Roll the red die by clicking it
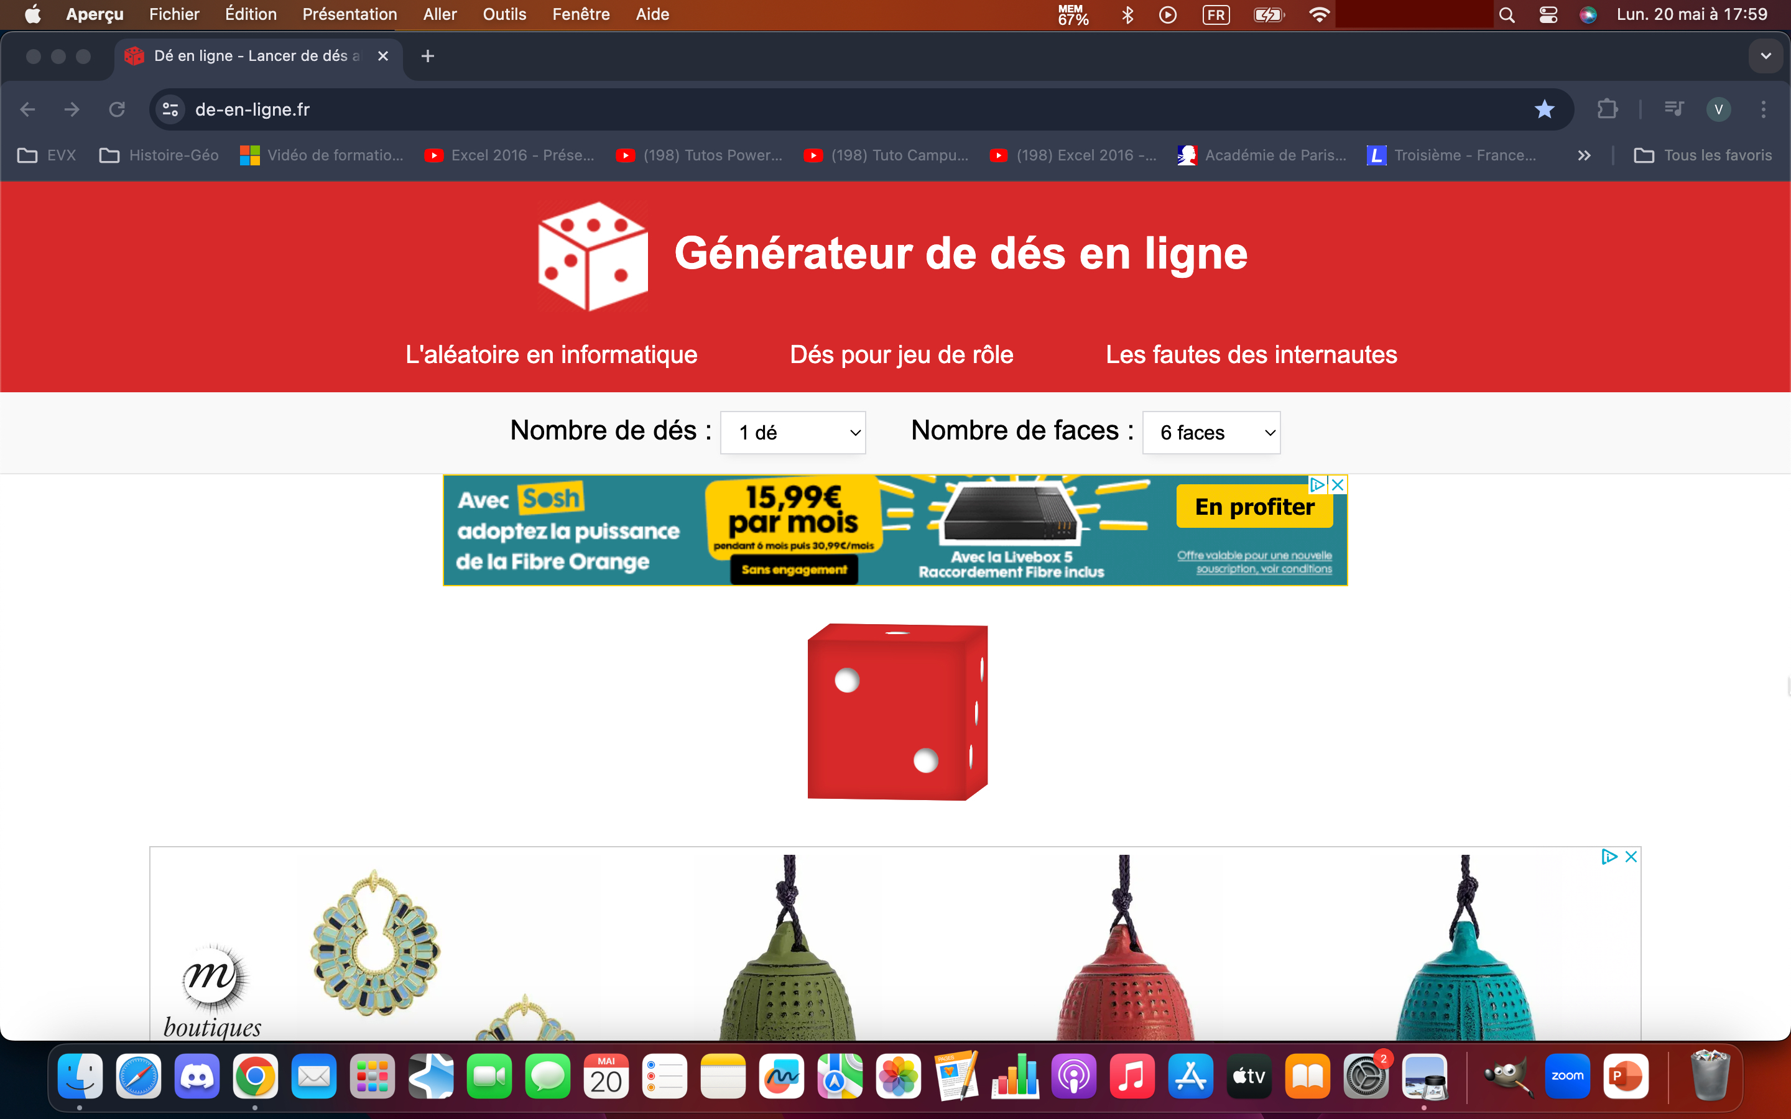 click(x=897, y=712)
